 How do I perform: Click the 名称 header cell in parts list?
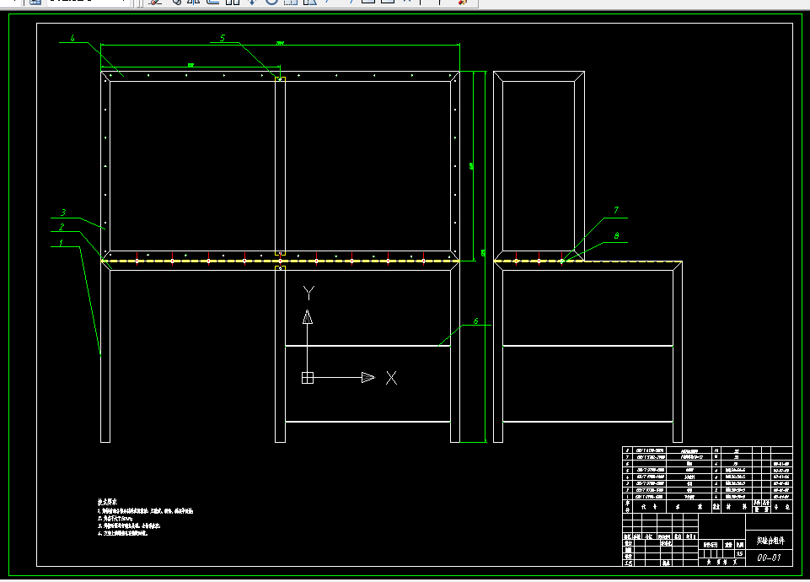coord(689,507)
